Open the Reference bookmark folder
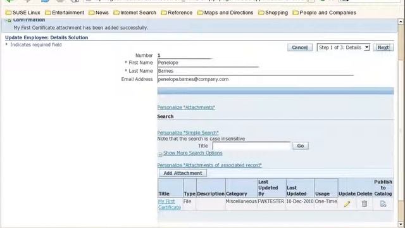Viewport: 405px width, 228px height. point(177,13)
